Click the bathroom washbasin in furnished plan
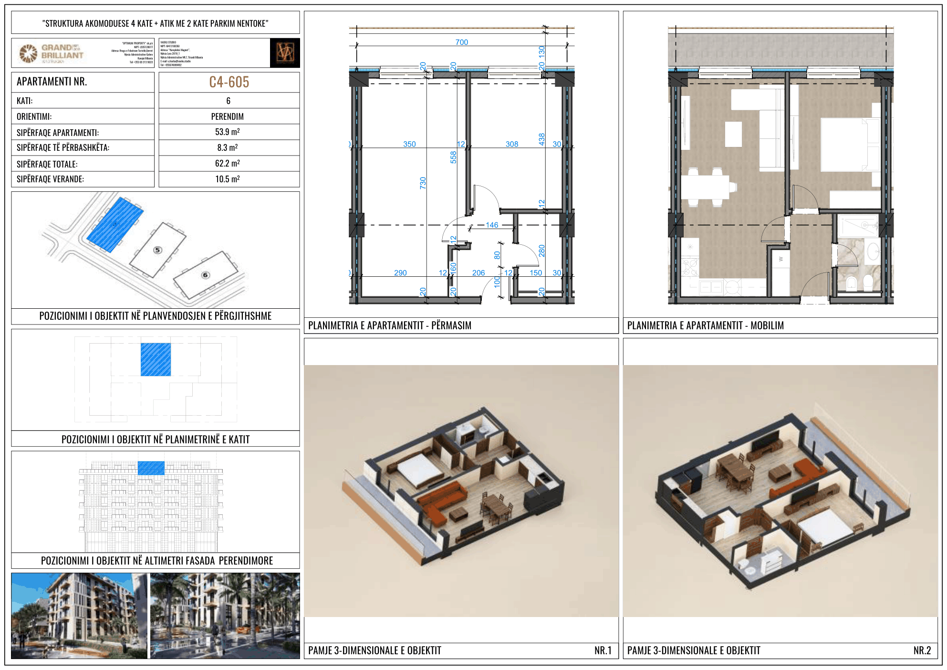Image resolution: width=947 pixels, height=670 pixels. tap(873, 251)
